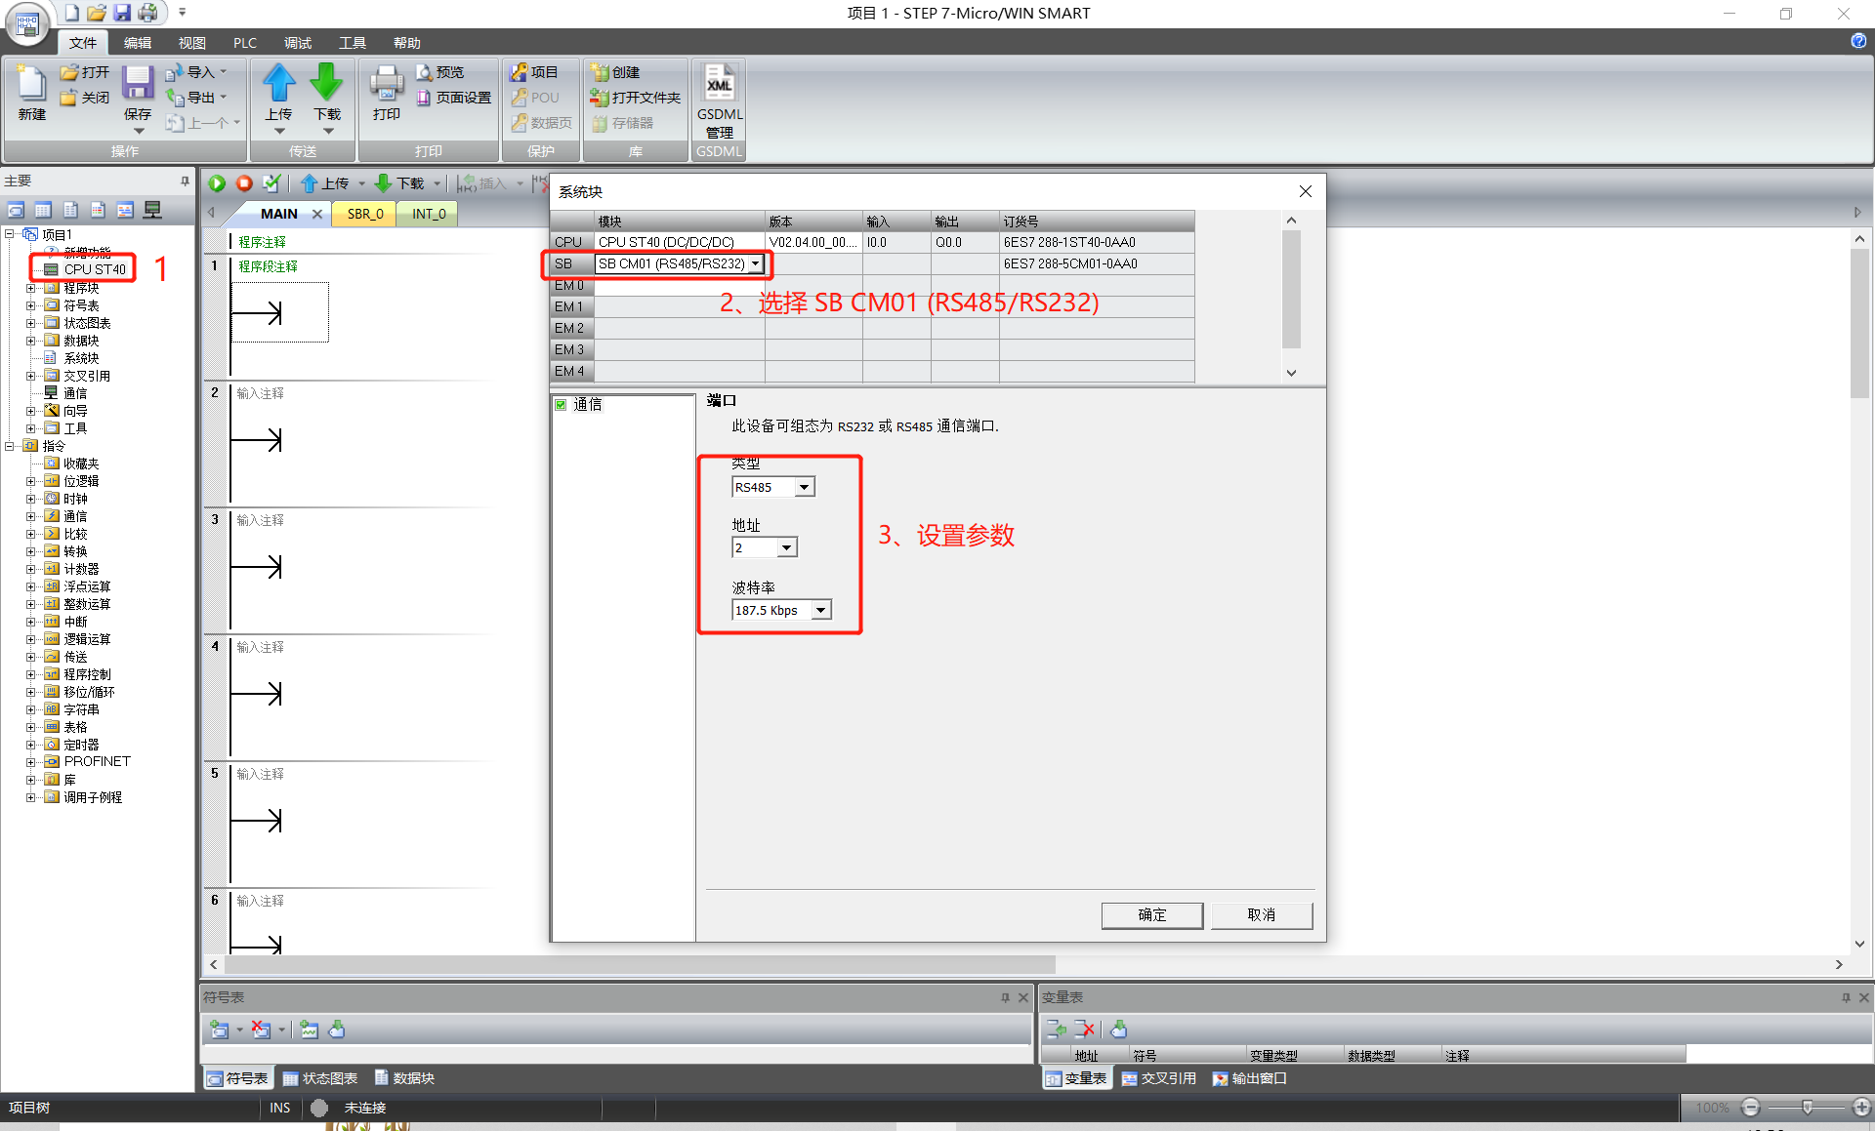Screen dimensions: 1875x1131
Task: Expand the PROFINET instruction folder
Action: tap(30, 762)
